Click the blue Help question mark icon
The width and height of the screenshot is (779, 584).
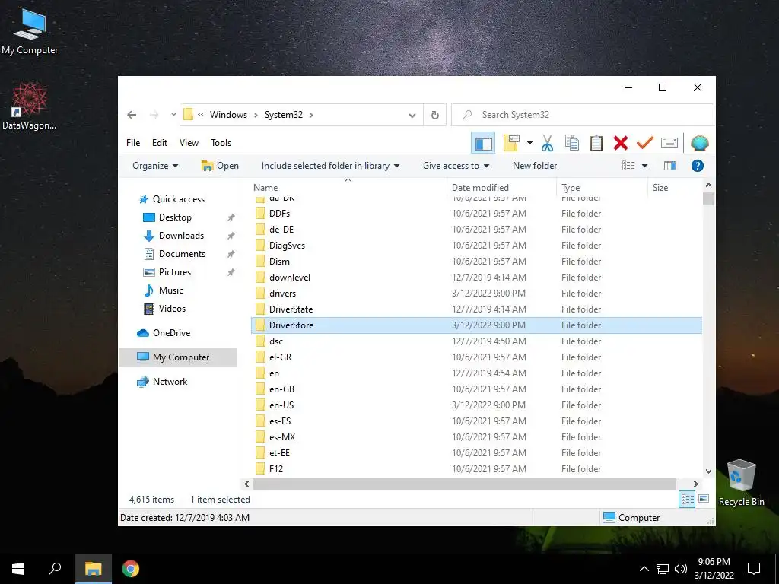[x=698, y=166]
